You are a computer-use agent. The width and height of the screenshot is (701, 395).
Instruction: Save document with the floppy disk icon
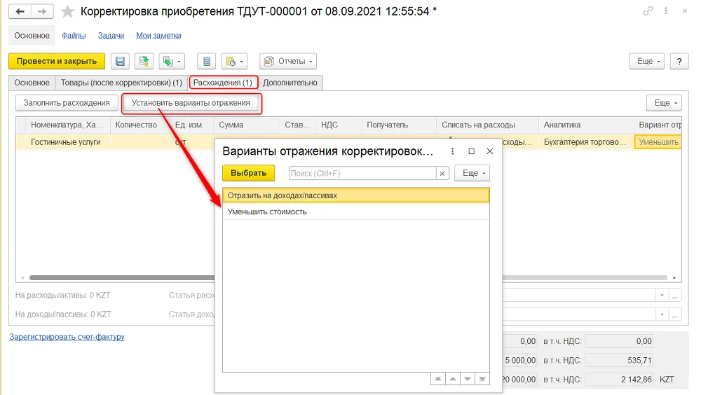121,61
